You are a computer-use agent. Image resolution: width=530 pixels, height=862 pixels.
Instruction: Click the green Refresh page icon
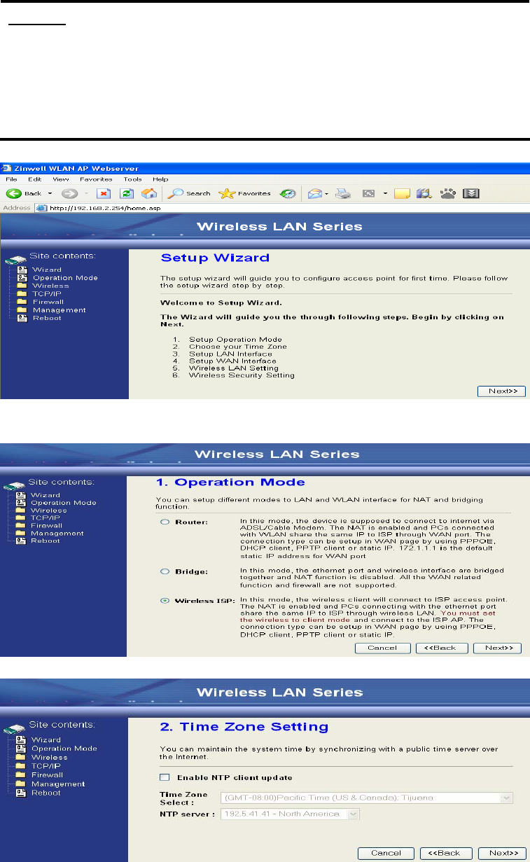click(127, 193)
